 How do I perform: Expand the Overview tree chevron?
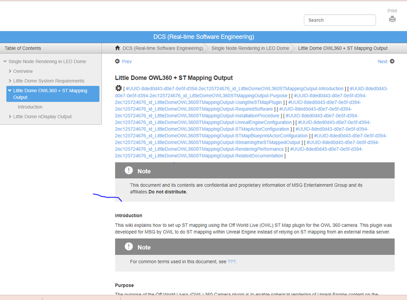10,71
